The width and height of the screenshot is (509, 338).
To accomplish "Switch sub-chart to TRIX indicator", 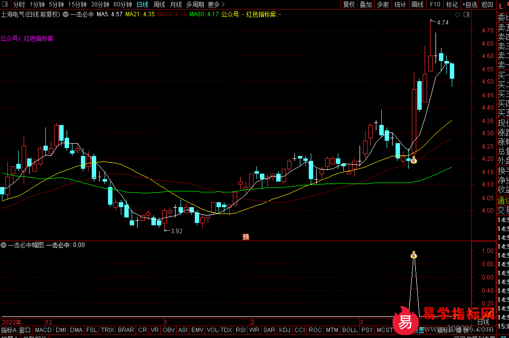I will (x=108, y=330).
